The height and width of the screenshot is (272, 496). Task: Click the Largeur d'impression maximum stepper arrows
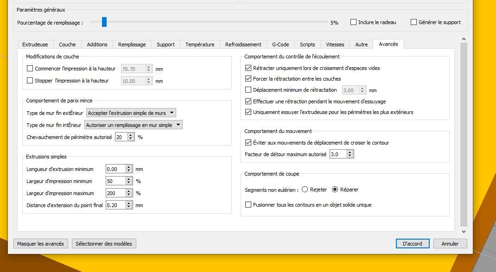click(129, 193)
